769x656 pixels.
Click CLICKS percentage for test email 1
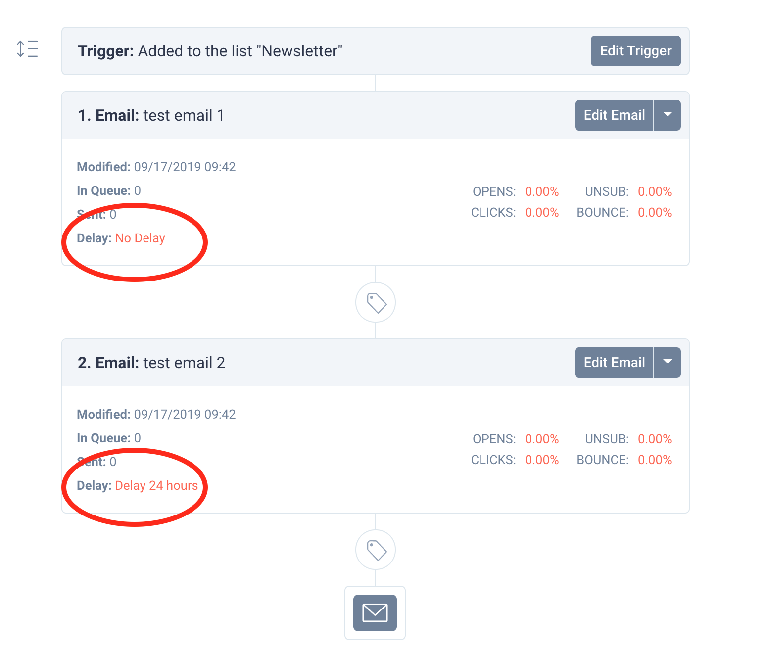click(x=542, y=212)
